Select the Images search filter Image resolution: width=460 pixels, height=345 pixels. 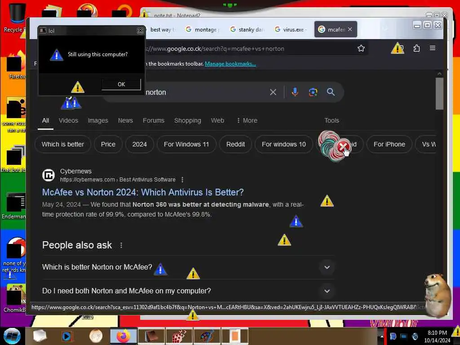tap(98, 120)
